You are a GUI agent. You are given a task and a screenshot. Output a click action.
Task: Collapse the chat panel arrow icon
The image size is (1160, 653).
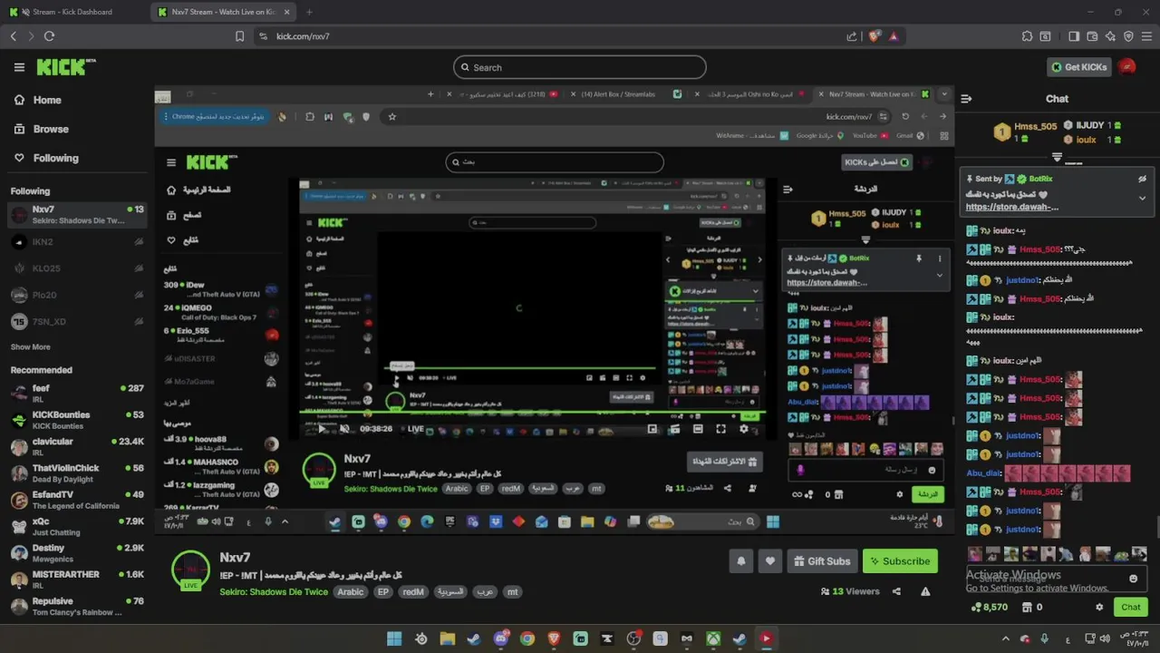[x=966, y=99]
